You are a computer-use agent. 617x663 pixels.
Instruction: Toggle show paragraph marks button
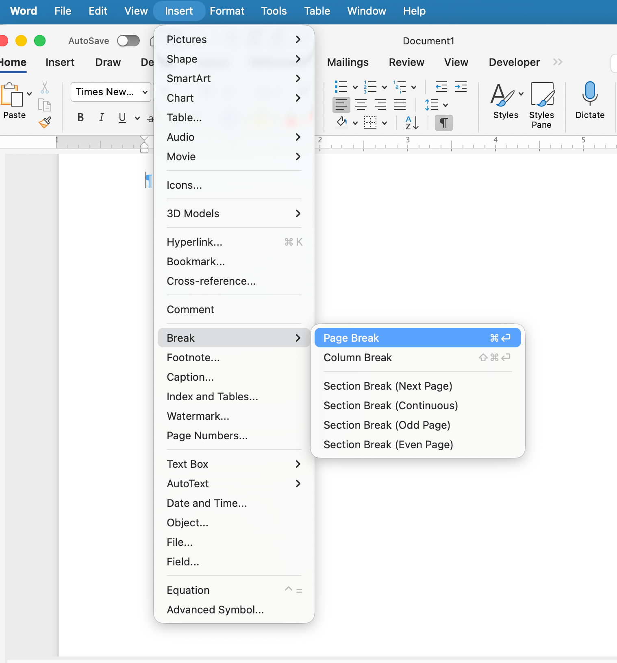point(443,122)
